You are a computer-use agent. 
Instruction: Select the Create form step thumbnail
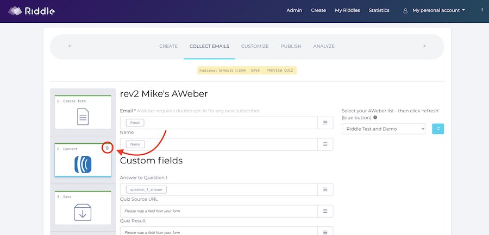coord(83,112)
